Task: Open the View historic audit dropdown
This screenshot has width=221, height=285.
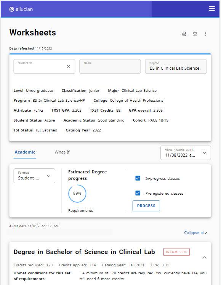Action: pyautogui.click(x=186, y=153)
